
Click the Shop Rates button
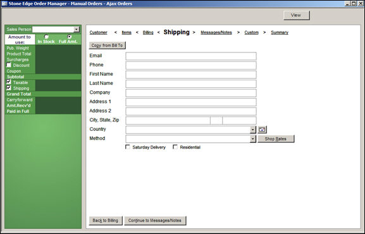coord(276,139)
